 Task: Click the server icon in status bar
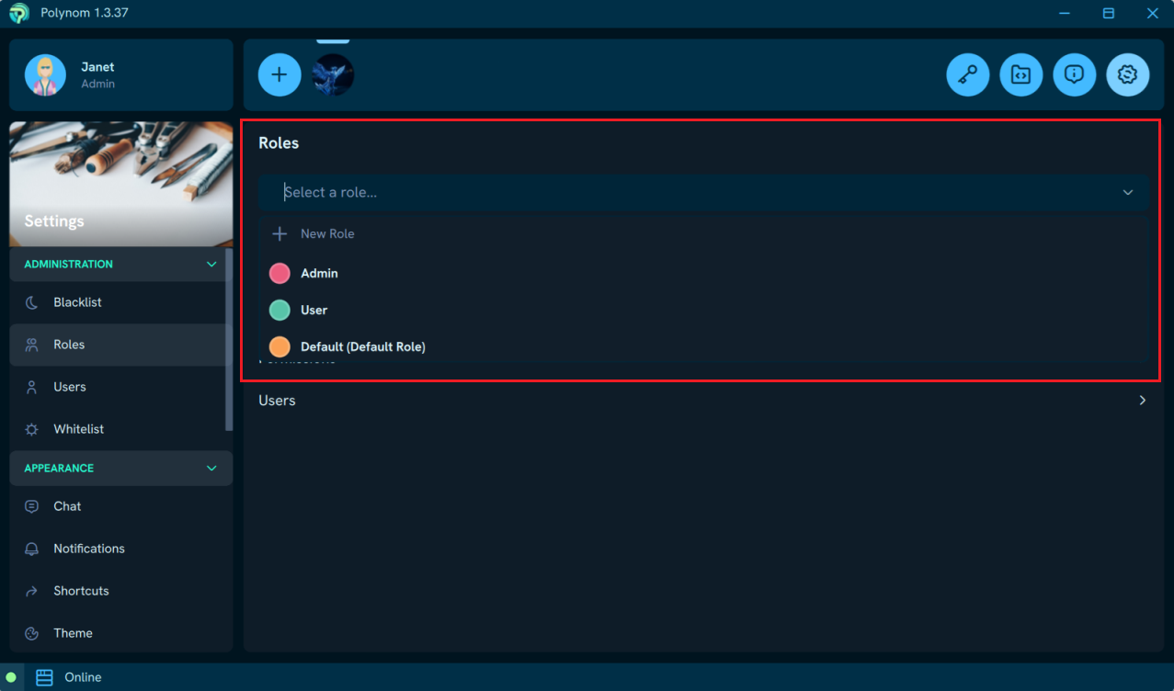click(x=44, y=677)
